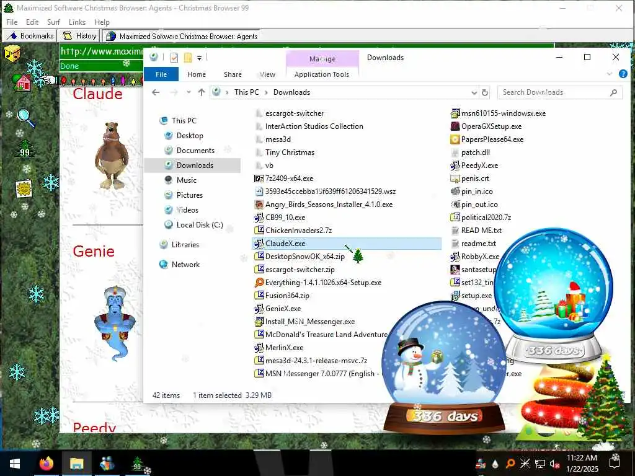Click Downloads in the address breadcrumb

pos(291,92)
